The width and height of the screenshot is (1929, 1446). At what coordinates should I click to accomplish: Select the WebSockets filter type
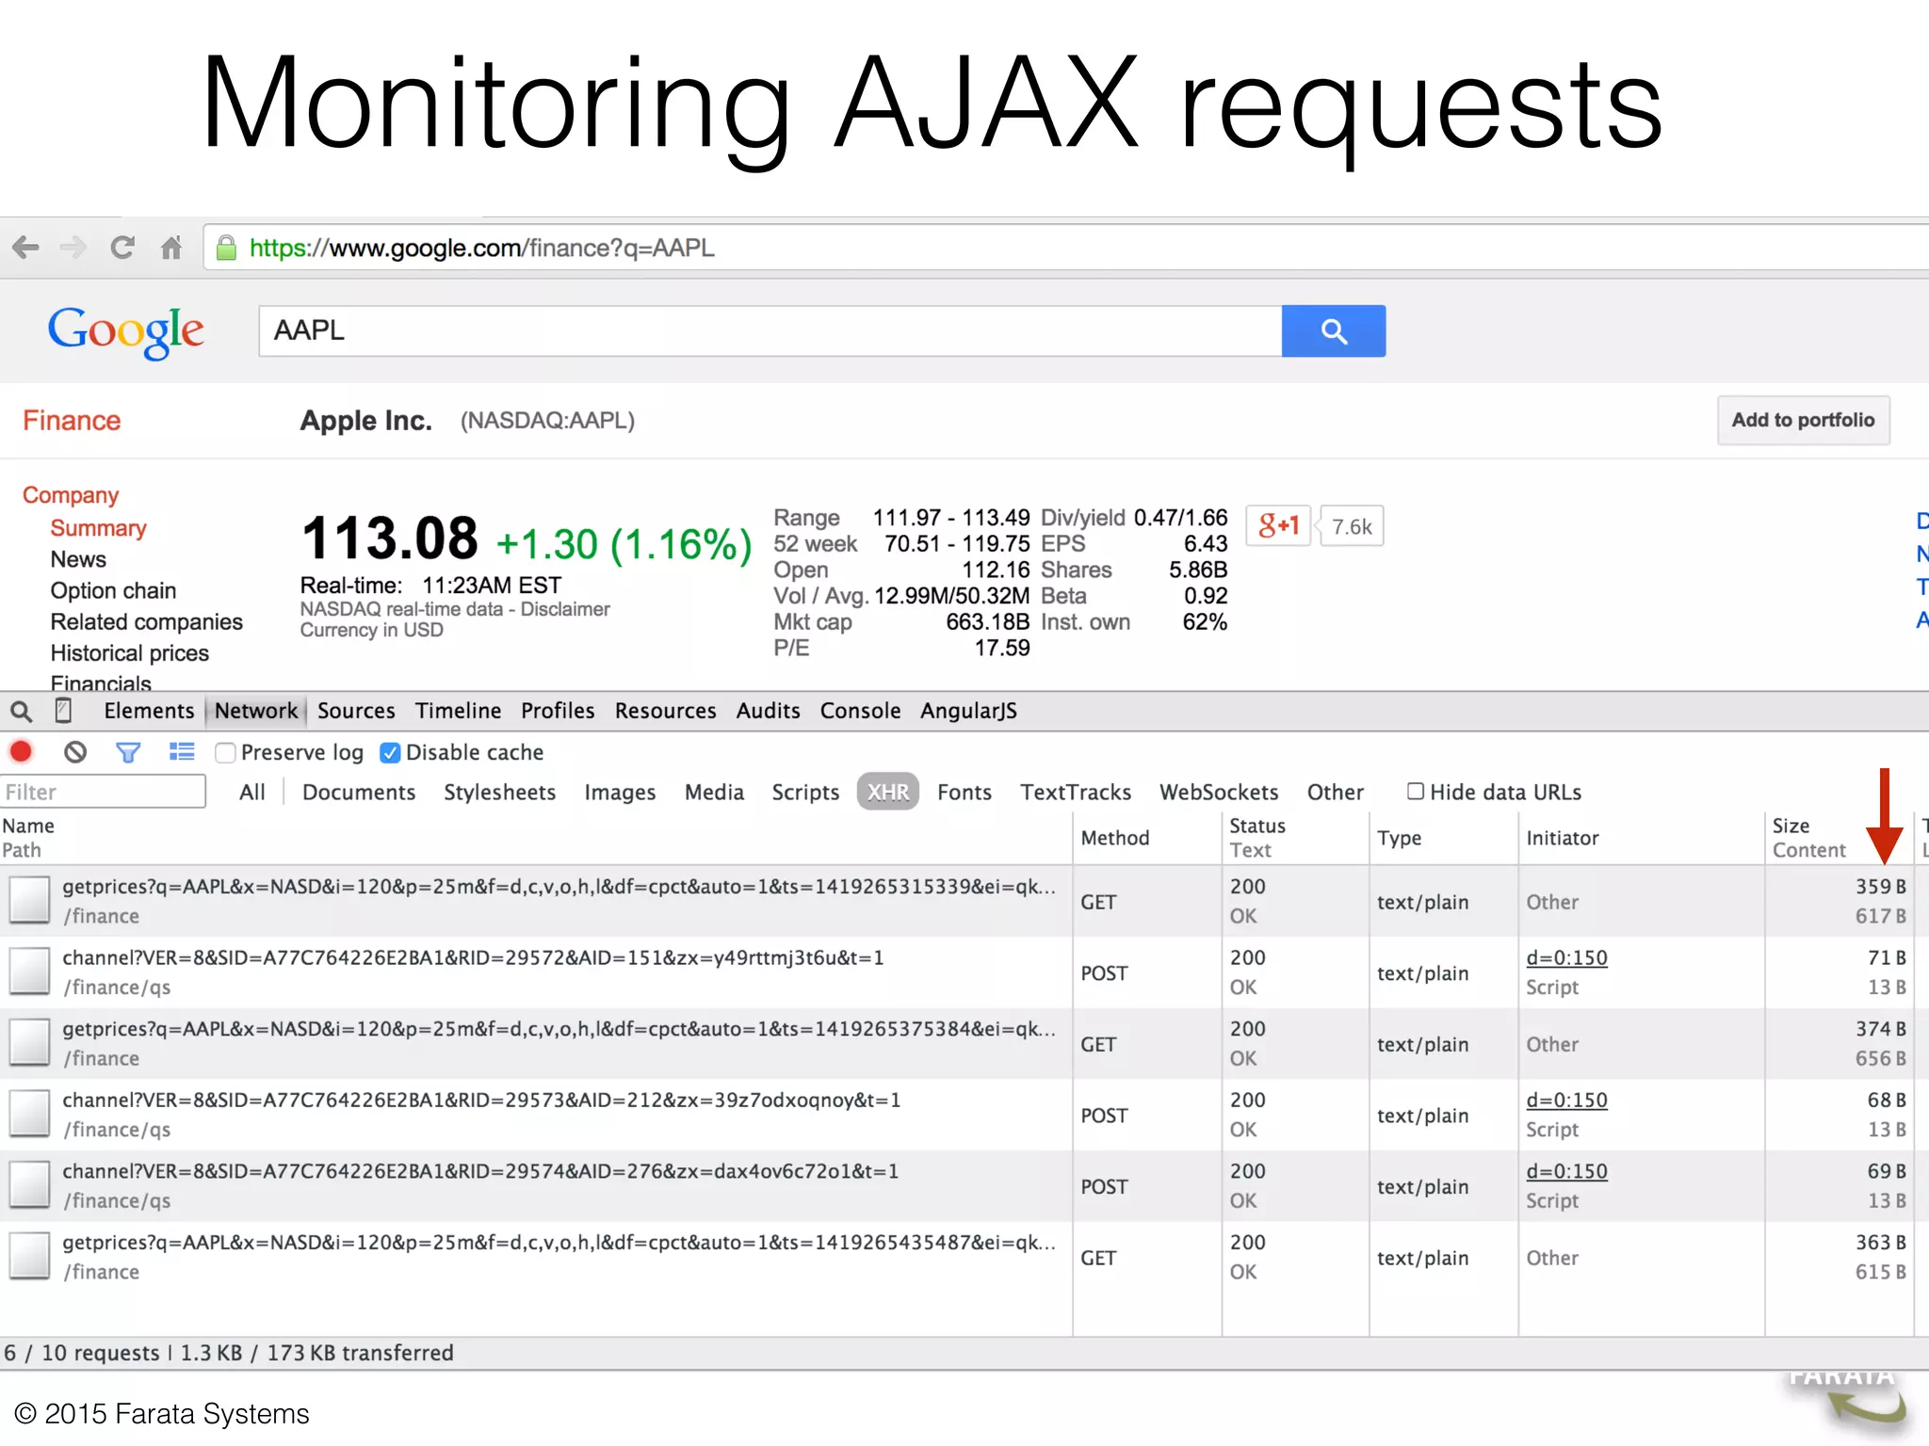click(x=1219, y=793)
